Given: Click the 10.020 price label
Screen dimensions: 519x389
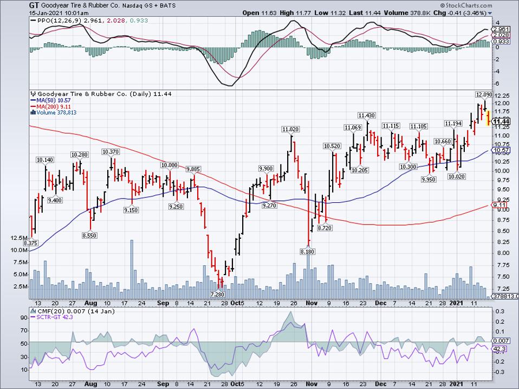Looking at the screenshot, I should coord(457,177).
